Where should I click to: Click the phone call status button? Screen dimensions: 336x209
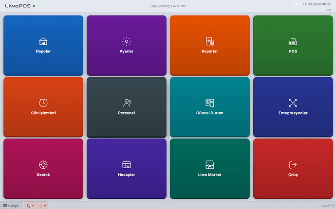point(29,206)
